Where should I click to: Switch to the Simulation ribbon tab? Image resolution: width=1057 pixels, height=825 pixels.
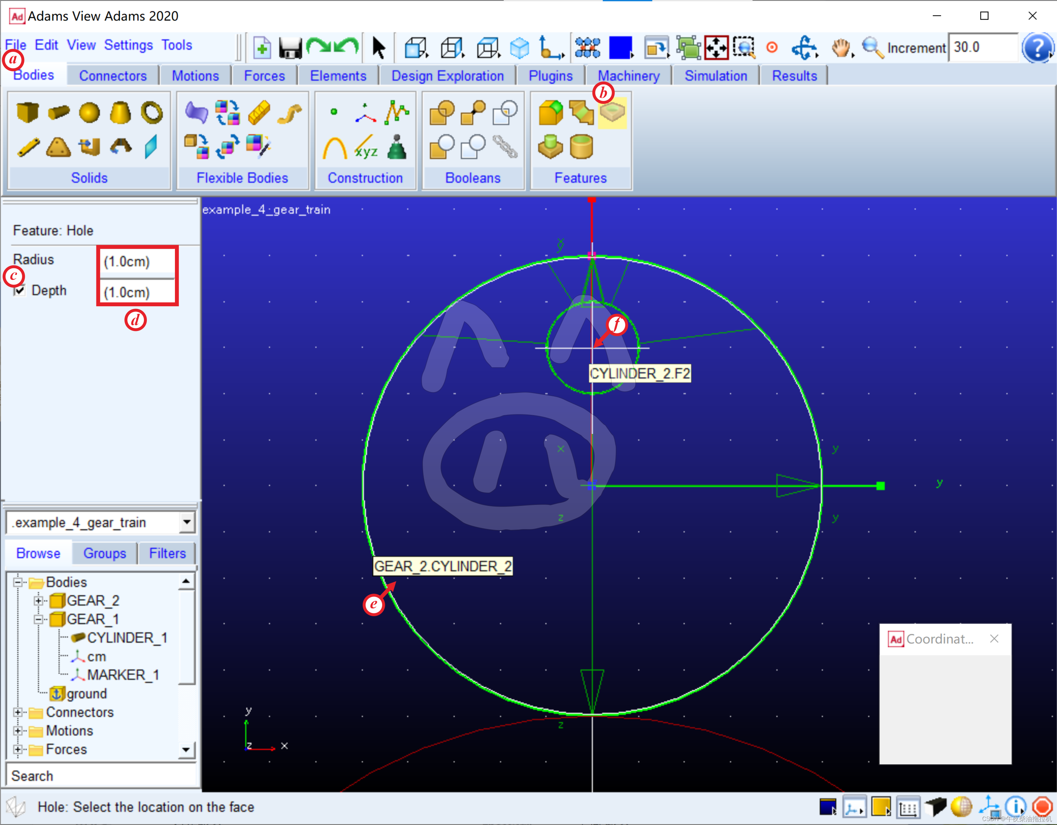coord(716,76)
